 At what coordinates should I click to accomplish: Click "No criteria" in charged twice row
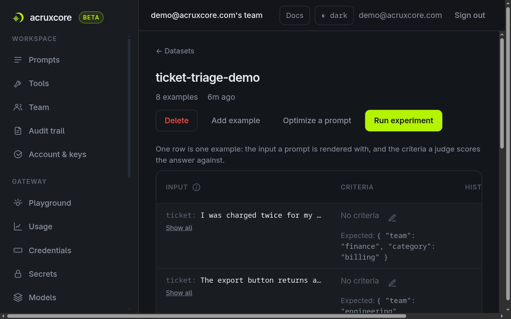360,215
